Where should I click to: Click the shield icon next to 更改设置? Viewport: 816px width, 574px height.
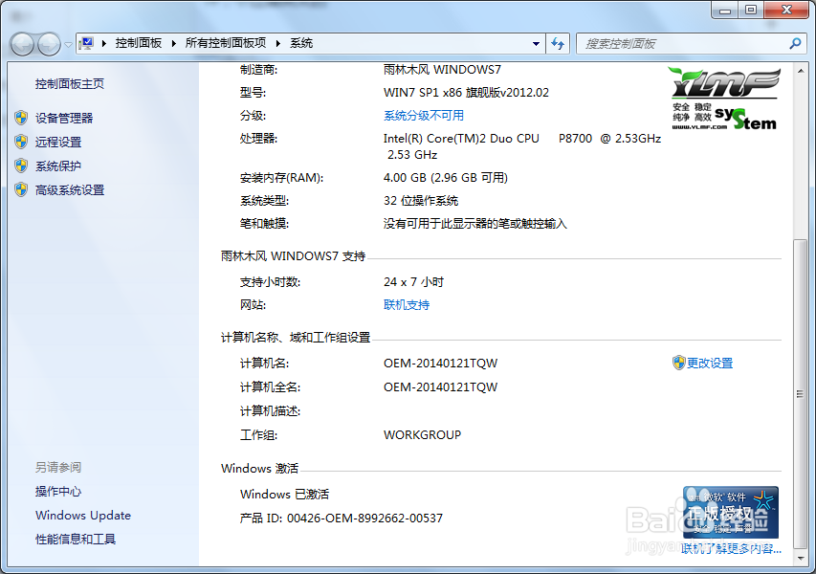click(x=678, y=363)
